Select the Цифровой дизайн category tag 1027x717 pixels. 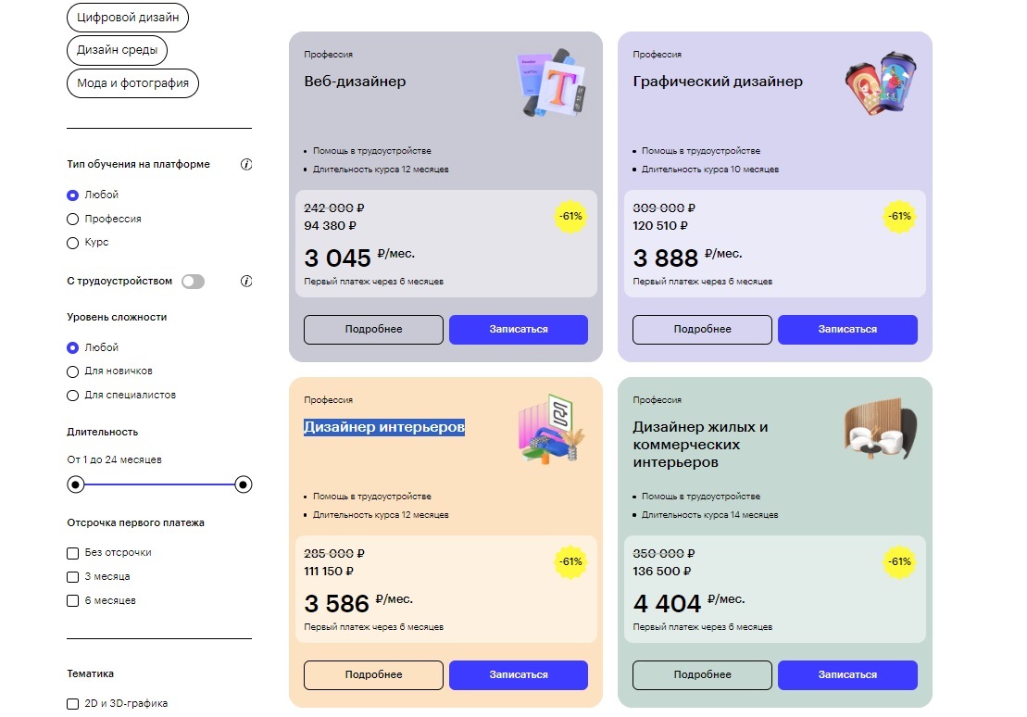[128, 18]
